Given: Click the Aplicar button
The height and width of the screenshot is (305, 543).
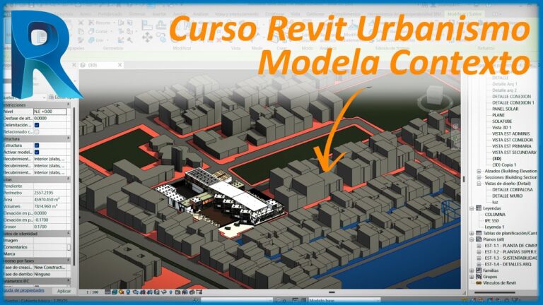Looking at the screenshot, I should pyautogui.click(x=64, y=291).
